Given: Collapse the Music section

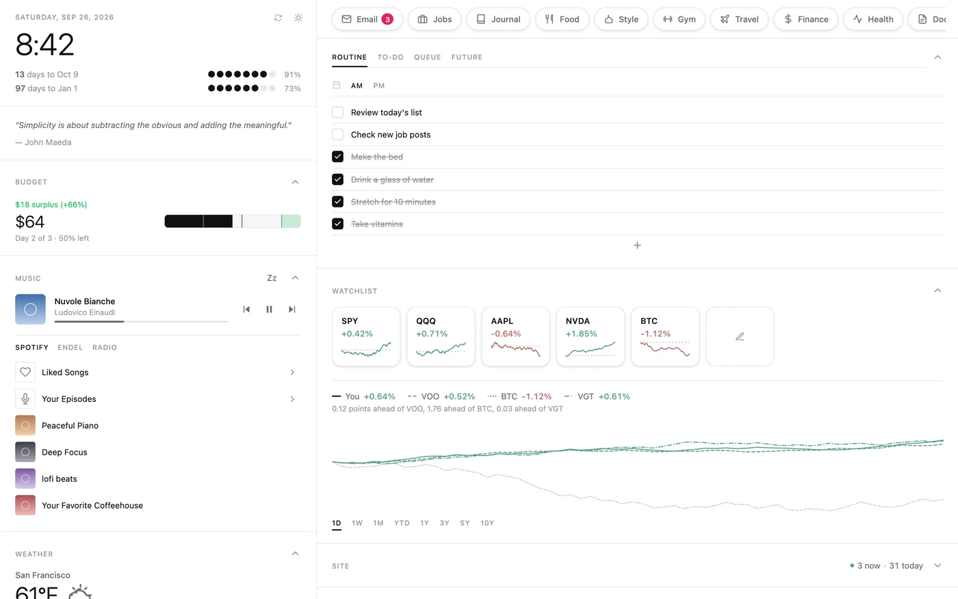Looking at the screenshot, I should point(295,278).
